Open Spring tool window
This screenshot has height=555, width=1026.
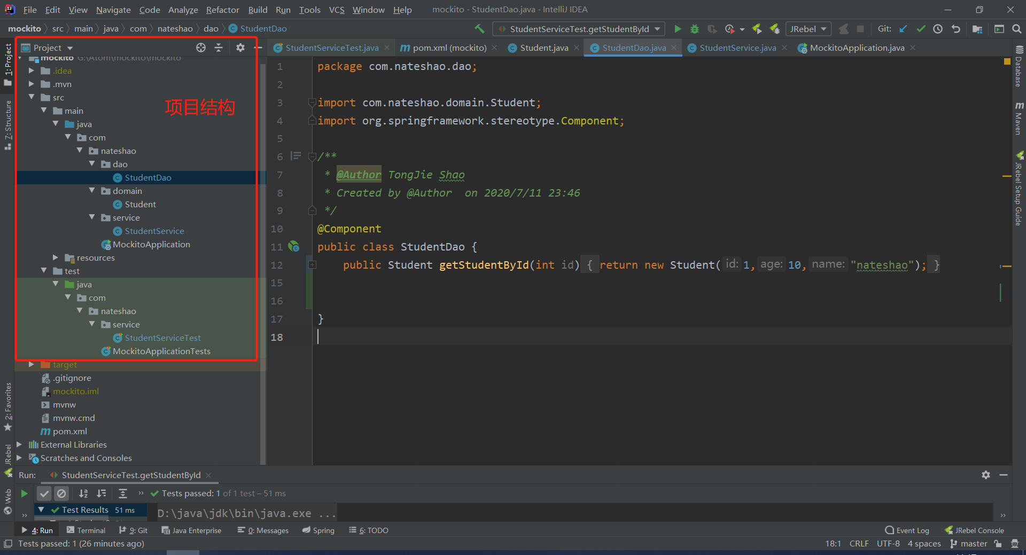pyautogui.click(x=318, y=530)
